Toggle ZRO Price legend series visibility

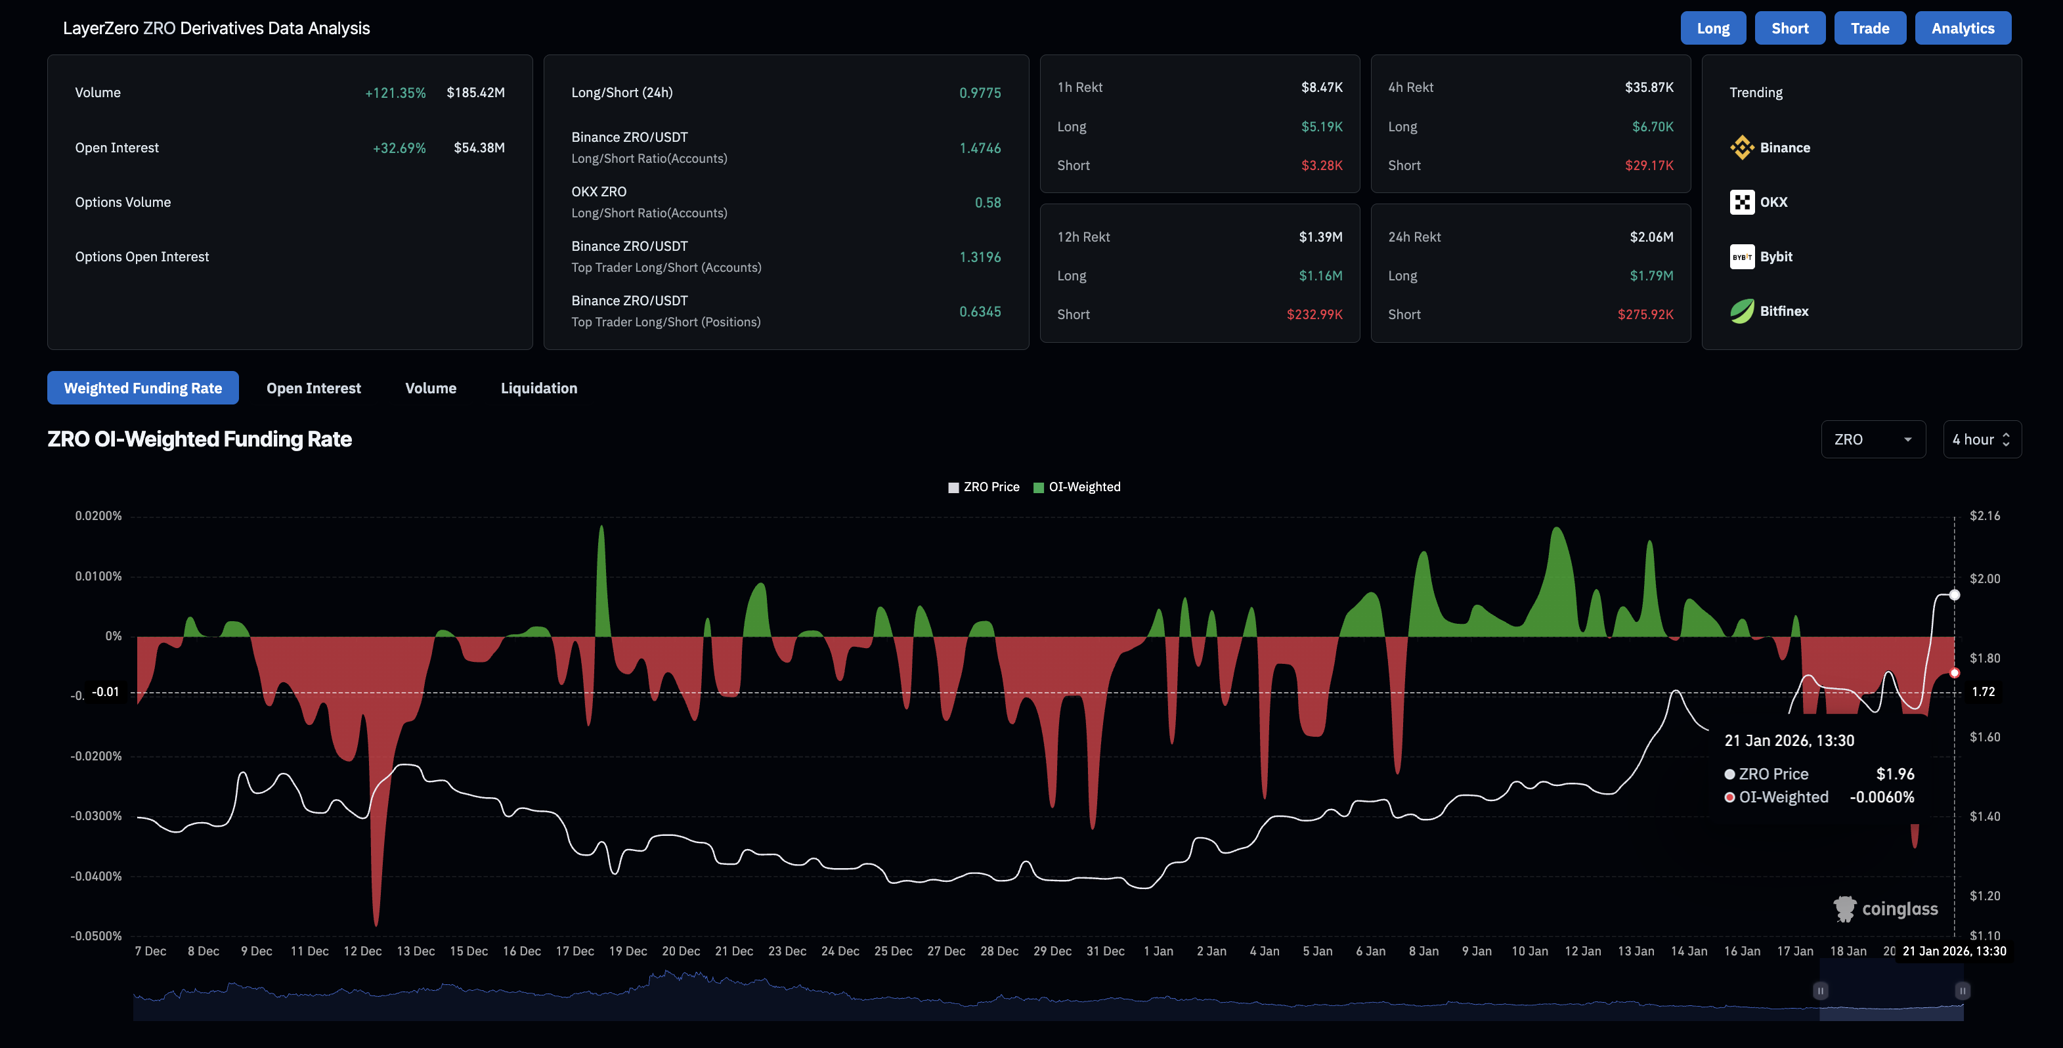[x=984, y=487]
